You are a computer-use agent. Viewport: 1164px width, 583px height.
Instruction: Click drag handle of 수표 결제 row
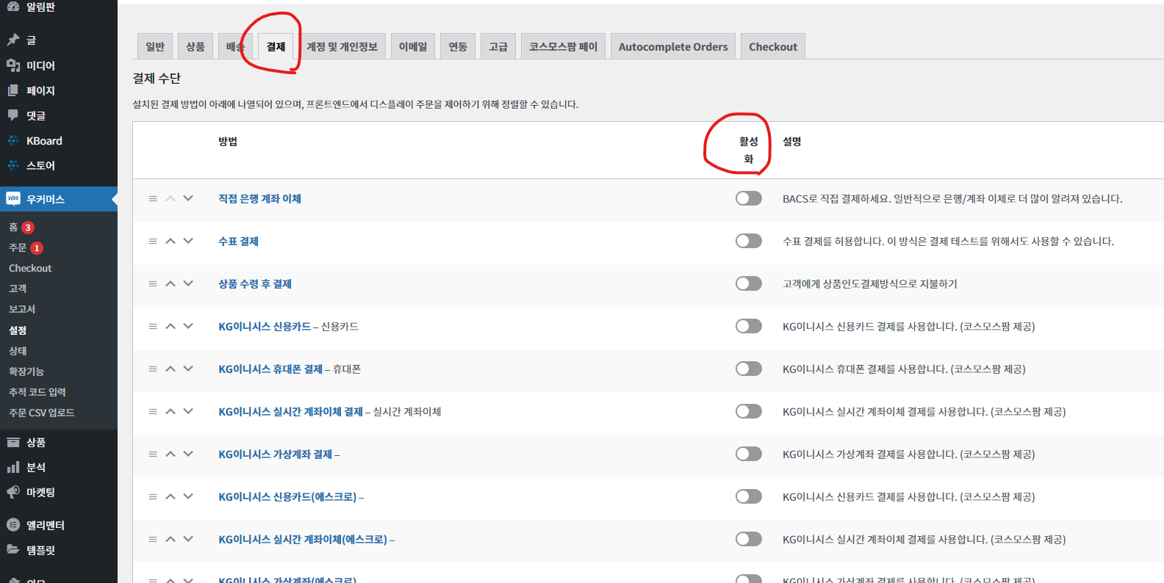coord(153,242)
